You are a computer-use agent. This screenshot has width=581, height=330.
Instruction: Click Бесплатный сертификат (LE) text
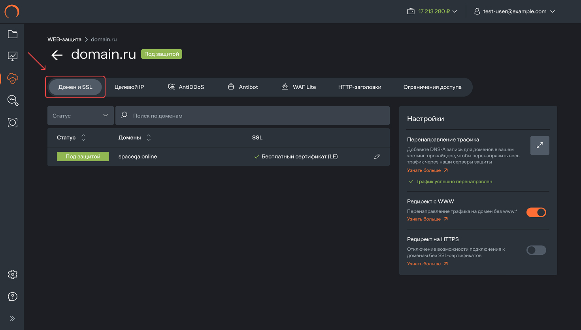300,157
